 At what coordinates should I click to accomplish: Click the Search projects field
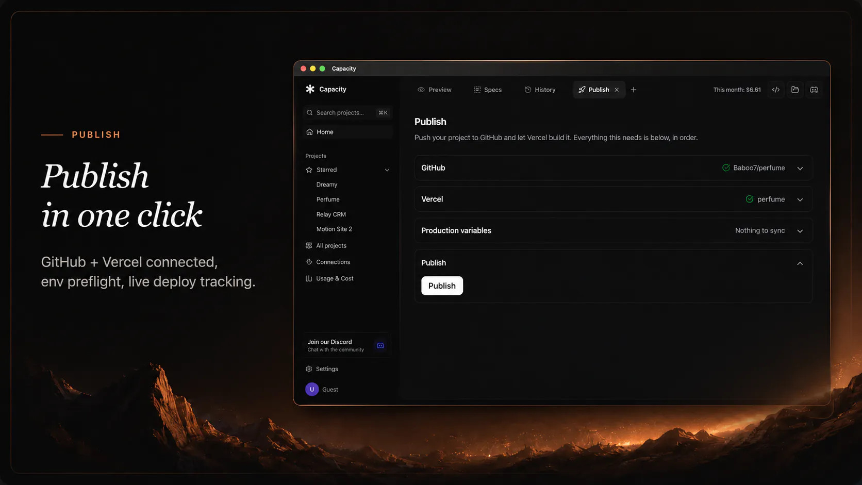pos(347,112)
